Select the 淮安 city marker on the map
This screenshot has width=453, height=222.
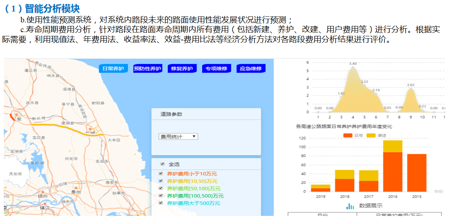(16, 115)
